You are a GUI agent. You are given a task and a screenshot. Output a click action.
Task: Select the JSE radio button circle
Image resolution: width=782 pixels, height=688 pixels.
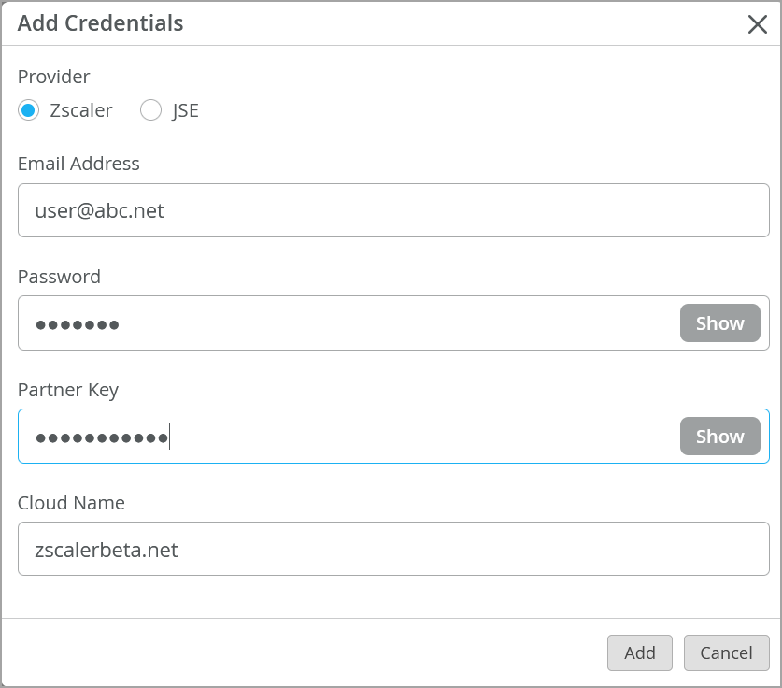coord(150,110)
